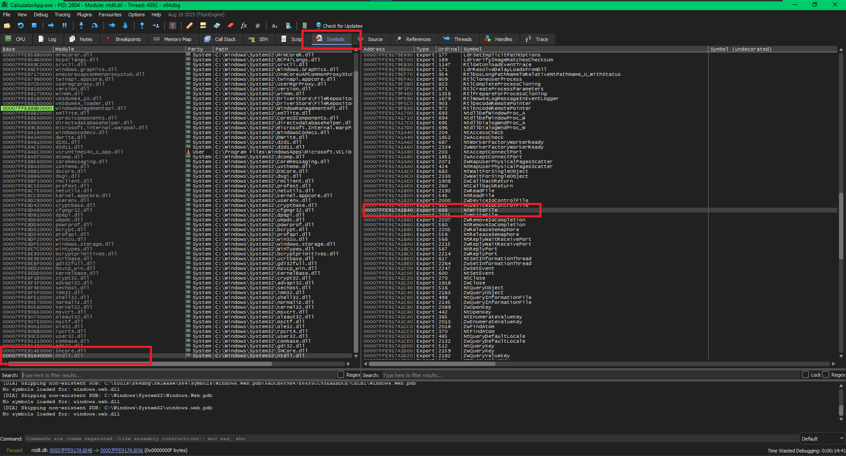Toggle the Lock checkbox in symbol search
The image size is (846, 456).
805,375
